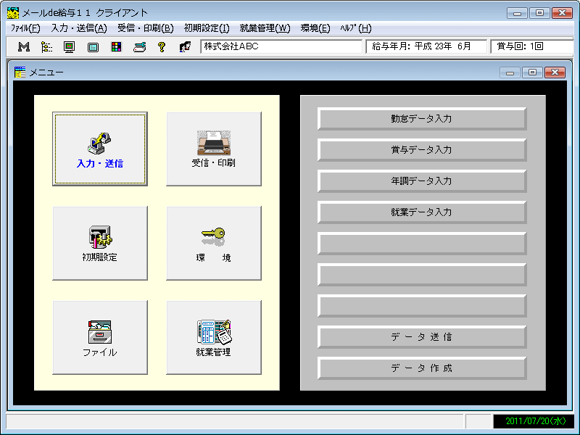Click the データ作成 button

point(422,368)
